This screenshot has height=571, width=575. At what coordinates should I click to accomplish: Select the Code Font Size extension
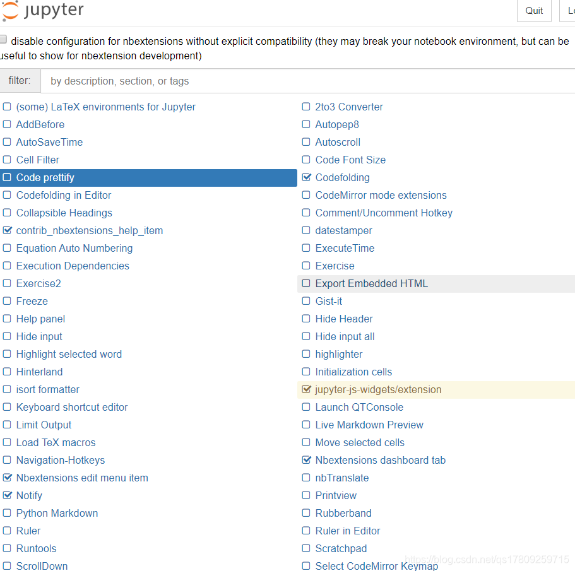[350, 160]
